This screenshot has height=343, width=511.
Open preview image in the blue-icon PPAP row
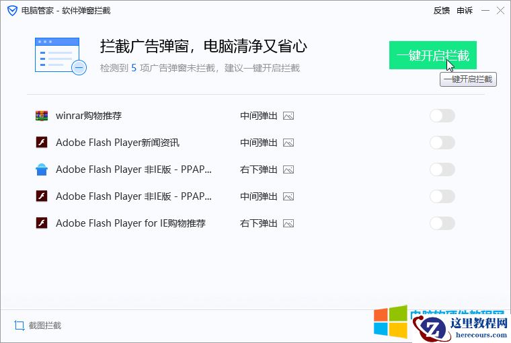[288, 169]
